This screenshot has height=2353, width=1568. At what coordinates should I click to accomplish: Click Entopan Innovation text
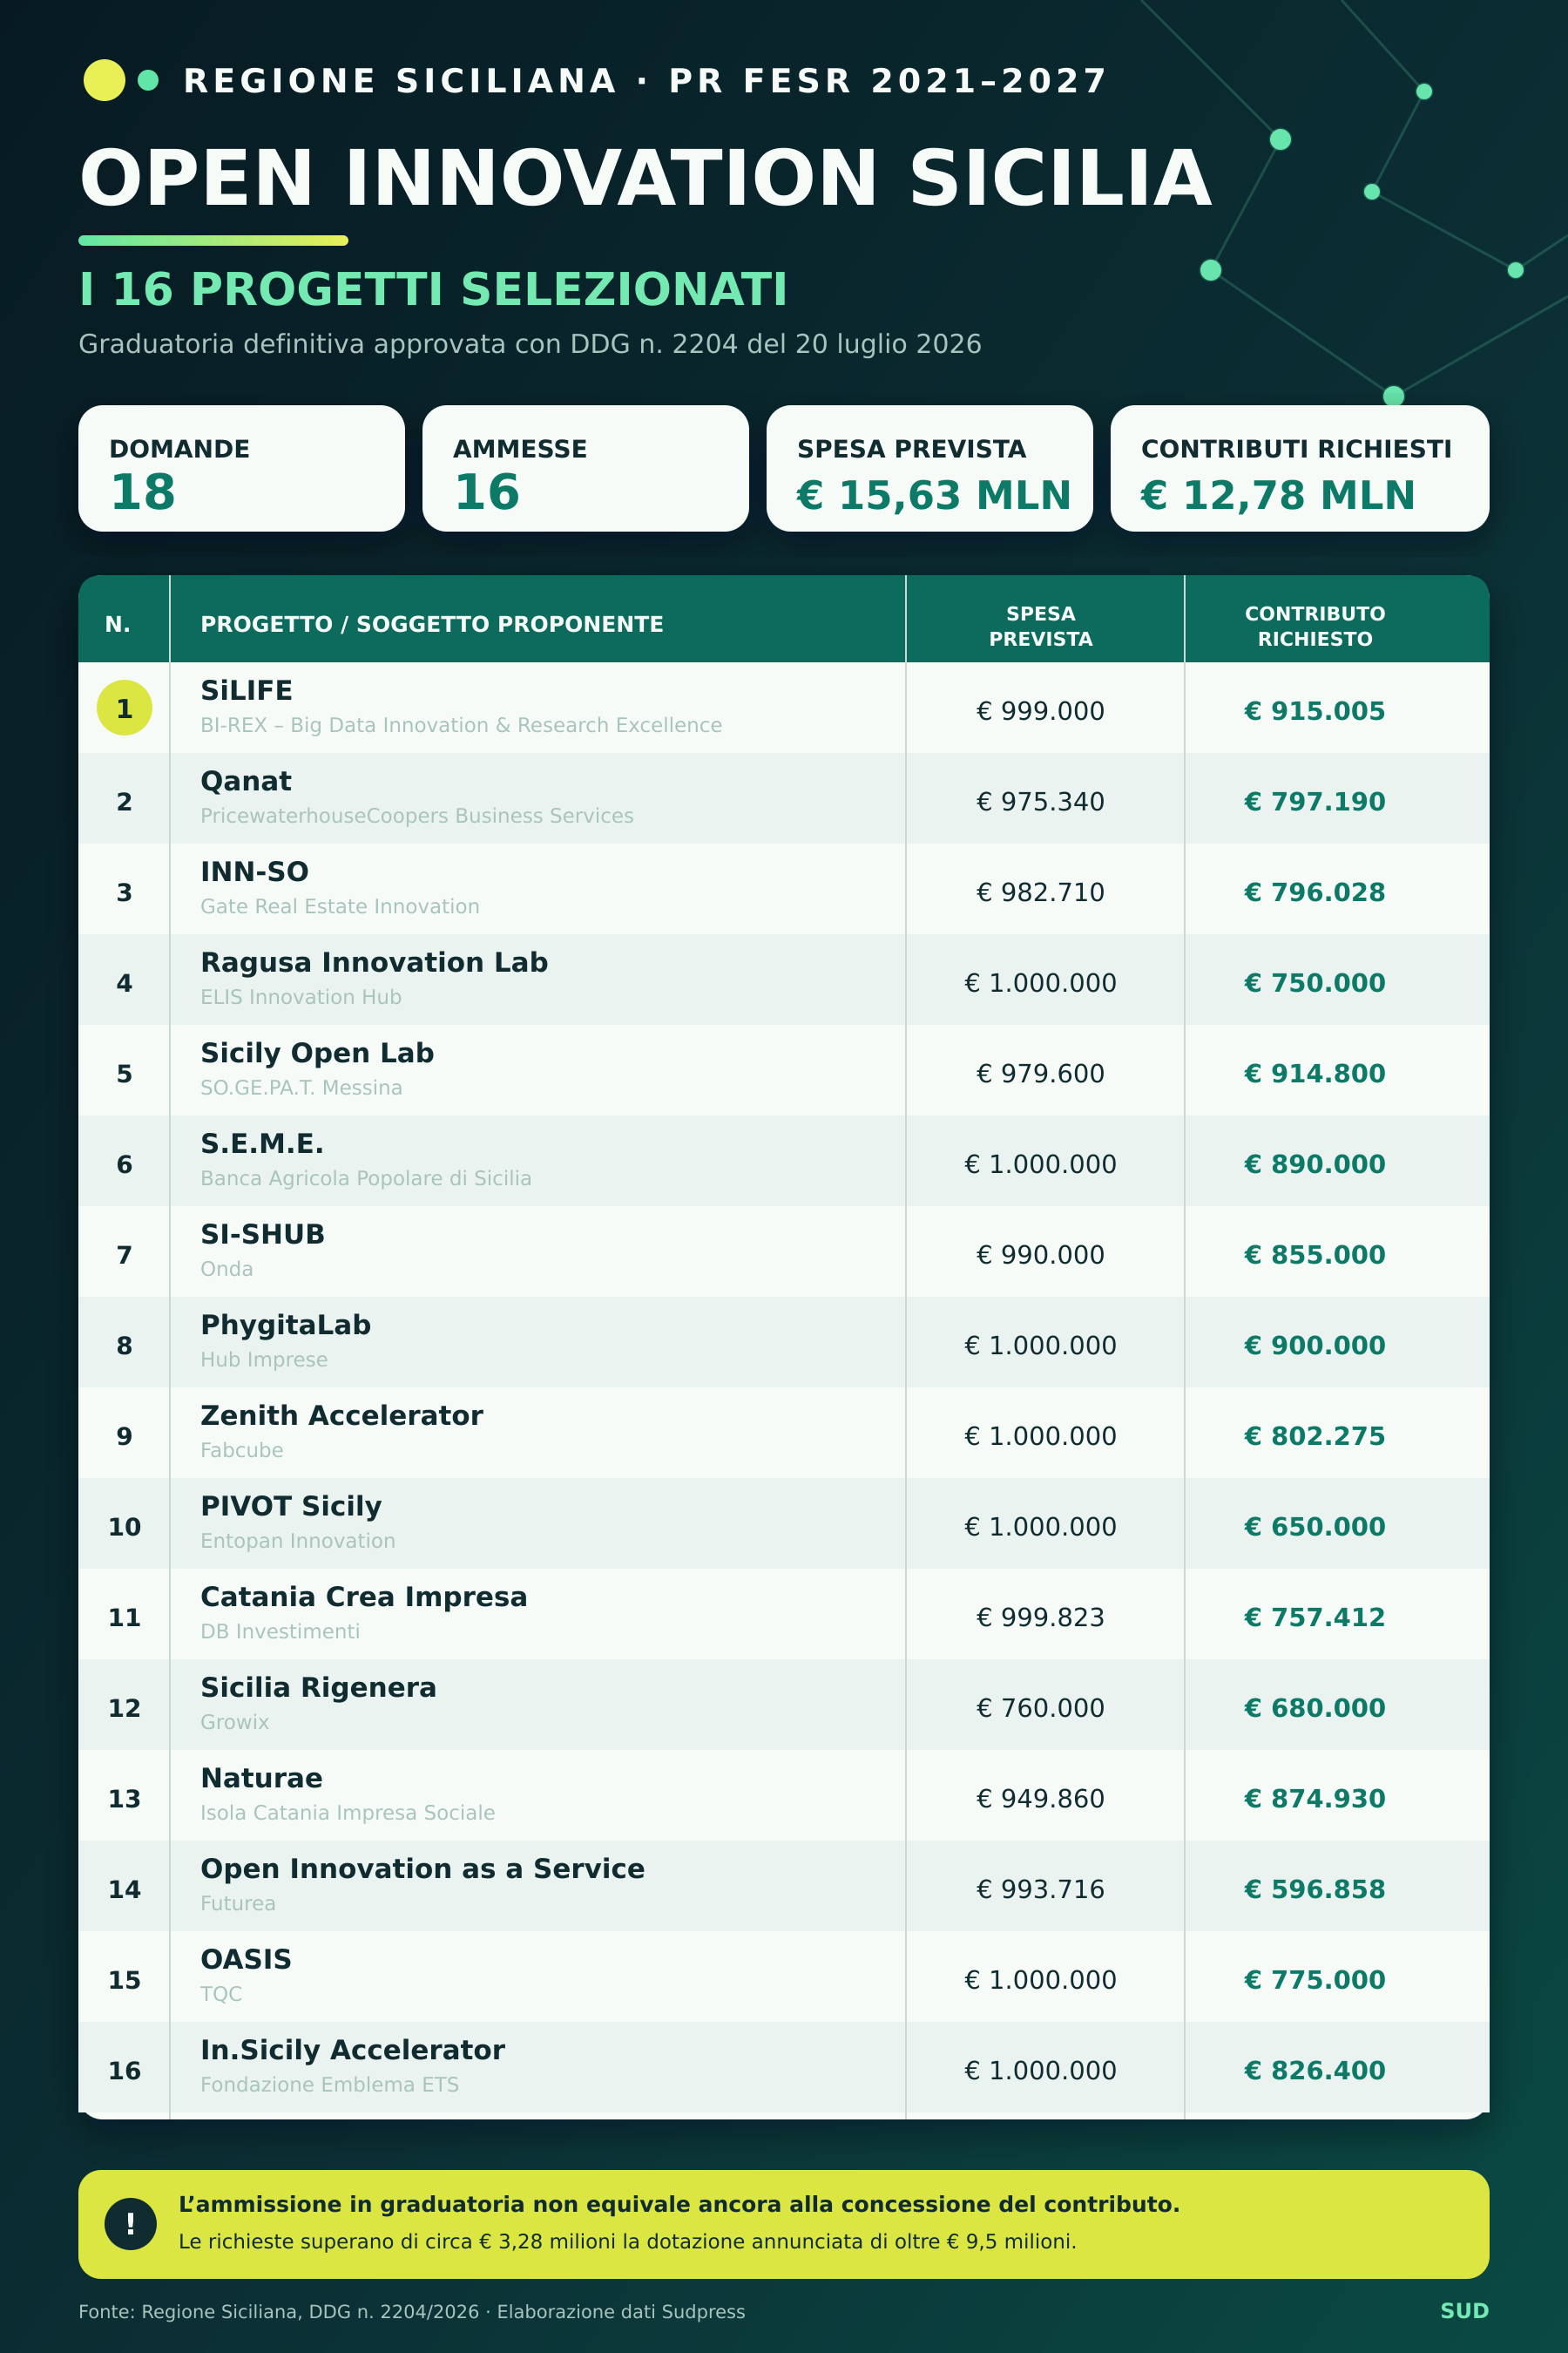[x=298, y=1541]
